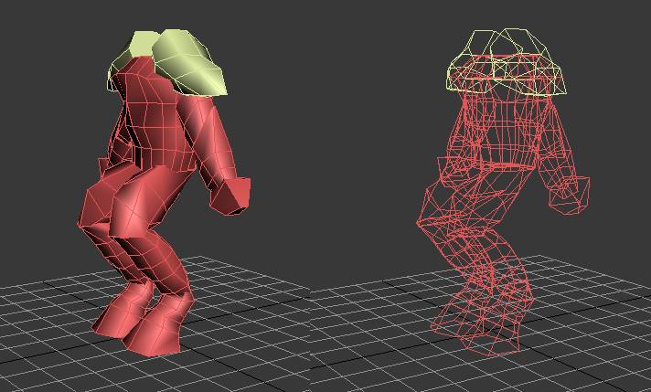Click the wireframe model's right-side arm
Viewport: 651px width, 392px height.
[559, 145]
